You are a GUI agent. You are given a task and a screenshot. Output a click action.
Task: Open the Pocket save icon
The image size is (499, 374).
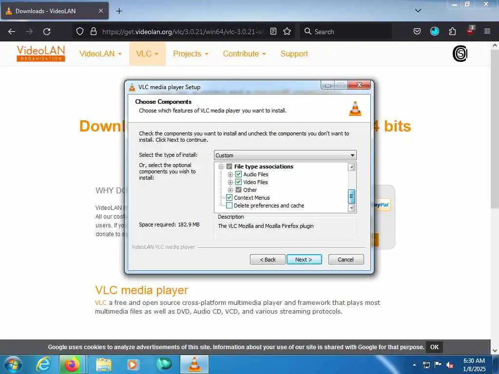417,31
